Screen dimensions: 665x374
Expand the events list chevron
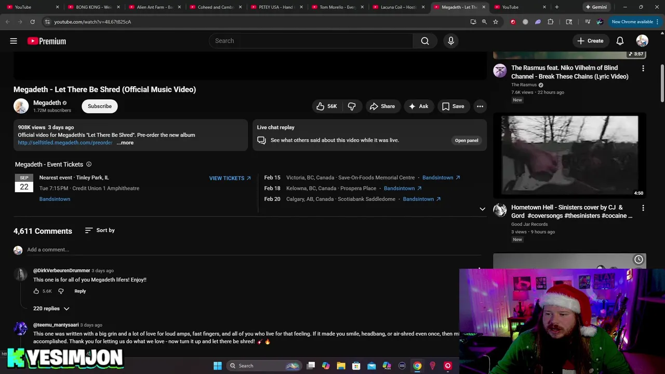(x=482, y=209)
